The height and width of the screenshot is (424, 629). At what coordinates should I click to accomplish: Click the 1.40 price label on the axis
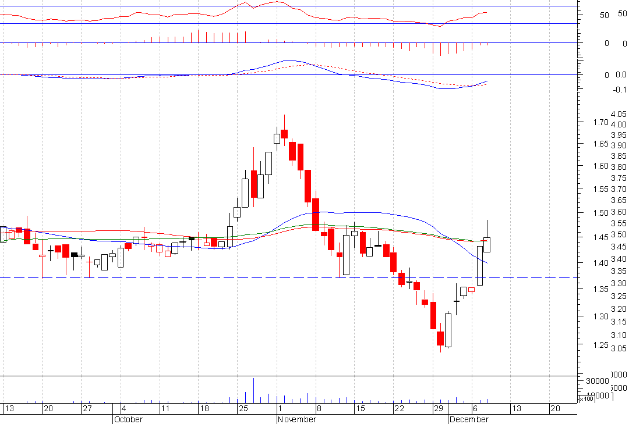coord(601,263)
